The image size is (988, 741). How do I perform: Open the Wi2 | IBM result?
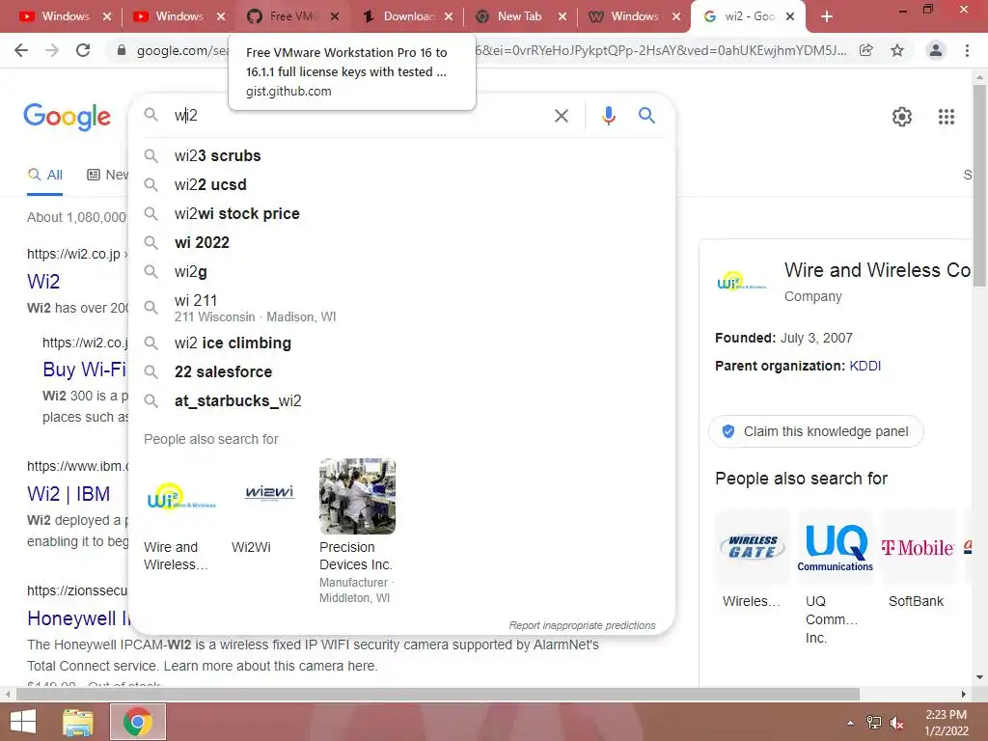click(69, 493)
